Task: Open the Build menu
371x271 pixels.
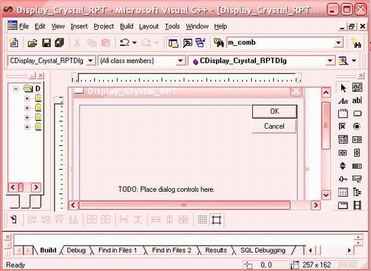Action: [x=127, y=26]
